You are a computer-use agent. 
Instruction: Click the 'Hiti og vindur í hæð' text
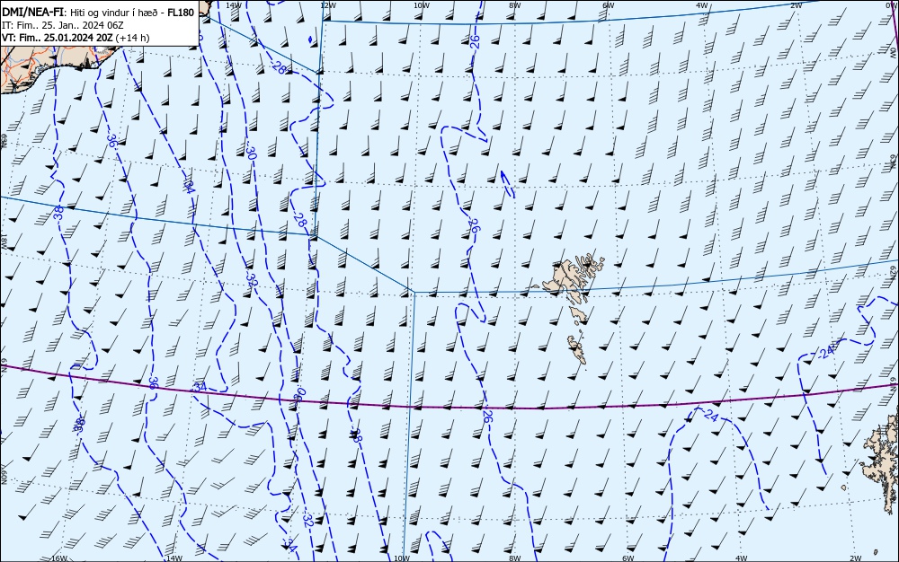point(116,13)
